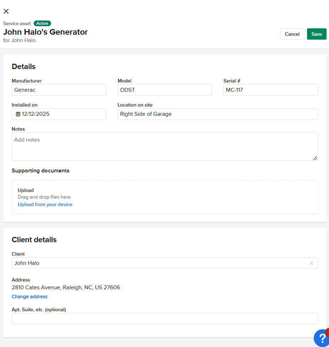Viewport: 329px width, 347px height.
Task: Edit the Location on site field
Action: [217, 114]
